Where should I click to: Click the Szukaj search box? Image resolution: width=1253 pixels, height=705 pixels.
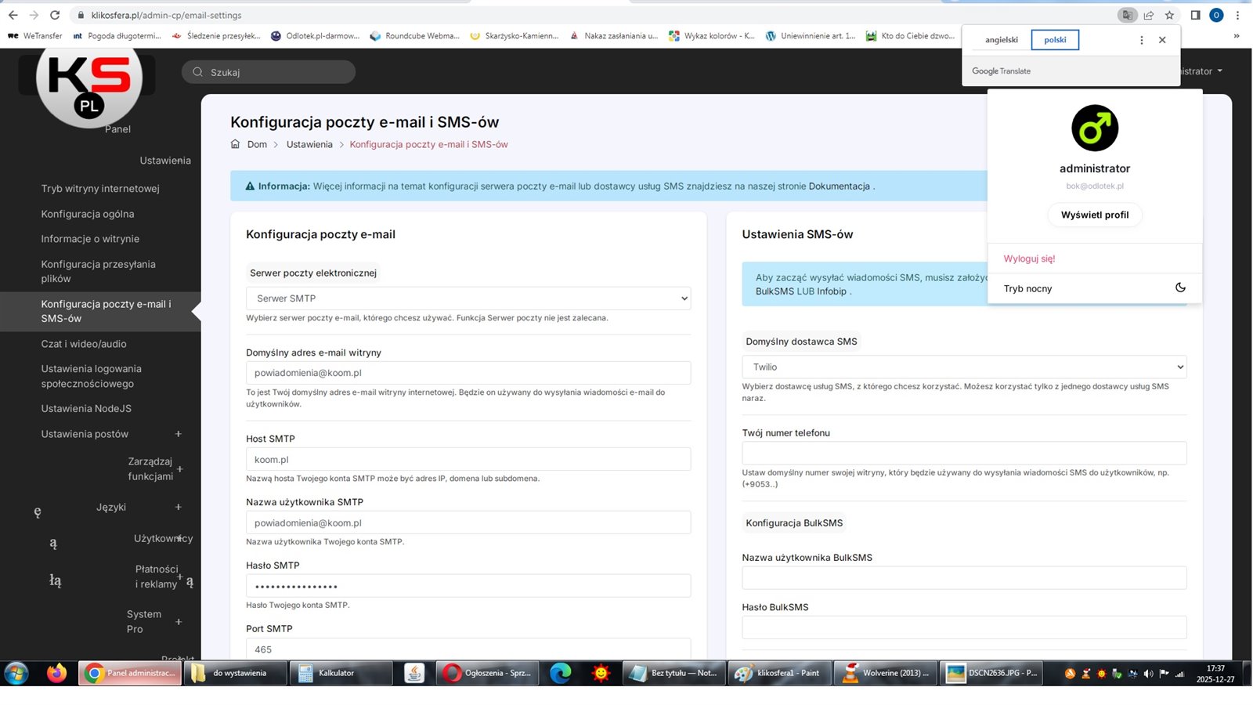click(x=269, y=72)
